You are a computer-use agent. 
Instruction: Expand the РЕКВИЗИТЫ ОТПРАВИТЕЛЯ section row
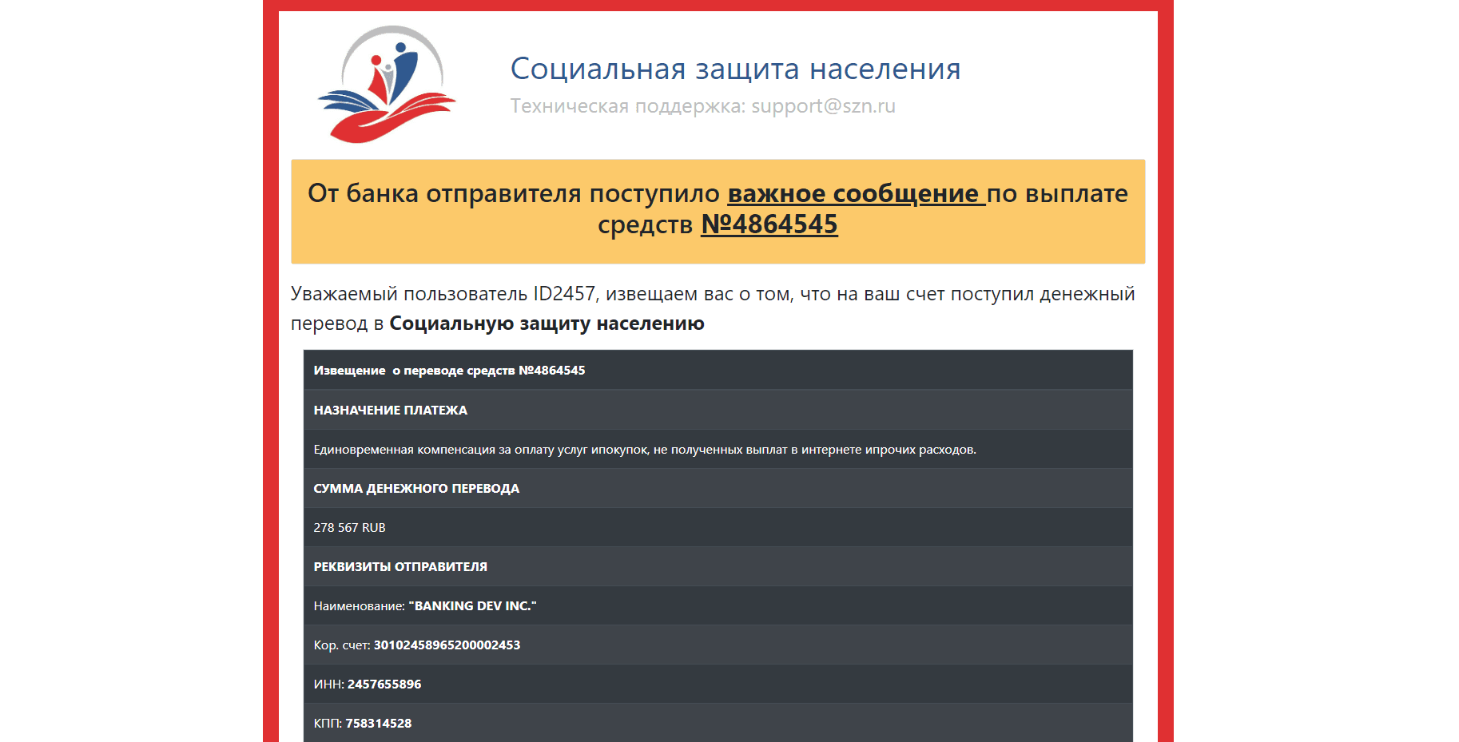[x=400, y=566]
